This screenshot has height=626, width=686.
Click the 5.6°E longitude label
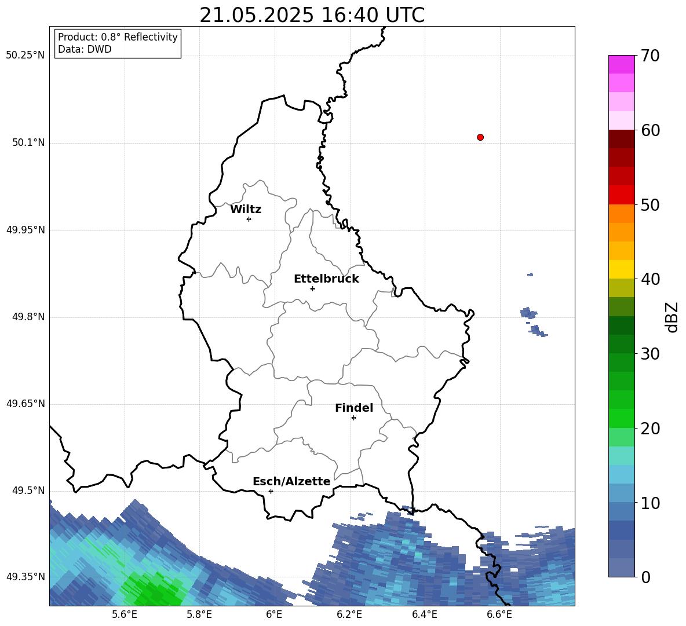[x=124, y=615]
